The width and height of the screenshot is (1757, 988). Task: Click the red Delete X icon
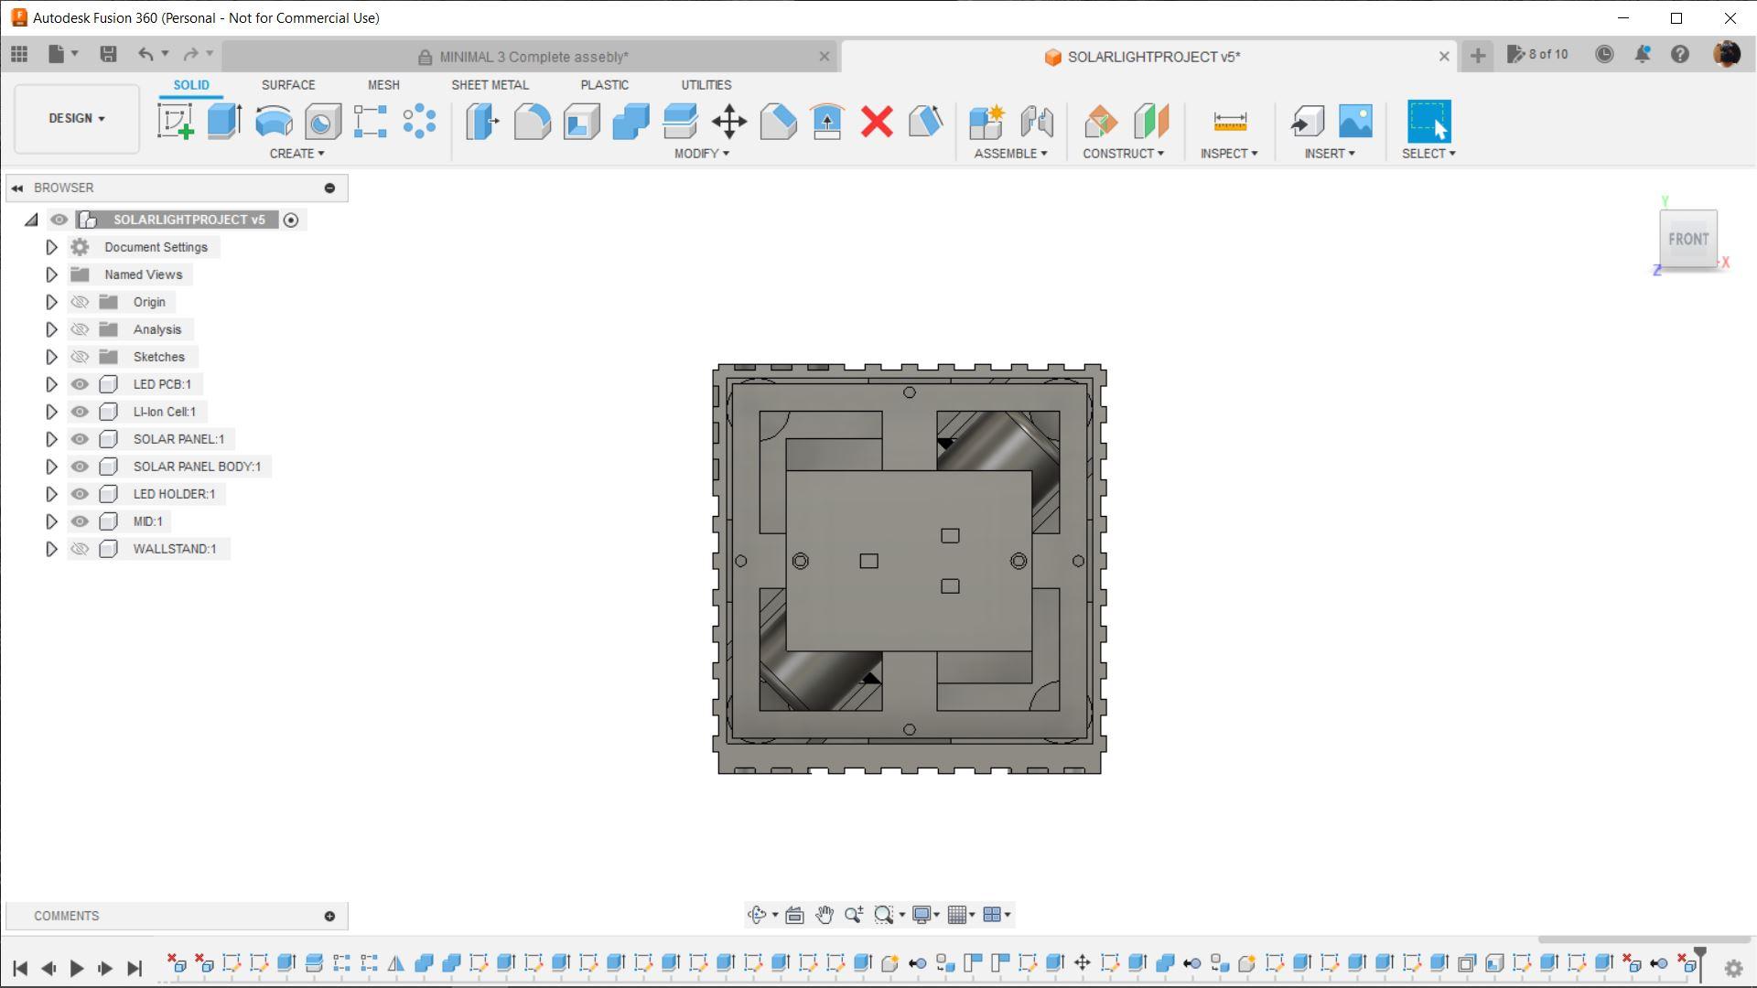click(x=877, y=121)
